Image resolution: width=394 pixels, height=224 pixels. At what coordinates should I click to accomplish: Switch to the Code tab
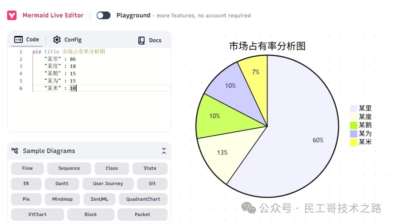click(x=27, y=40)
